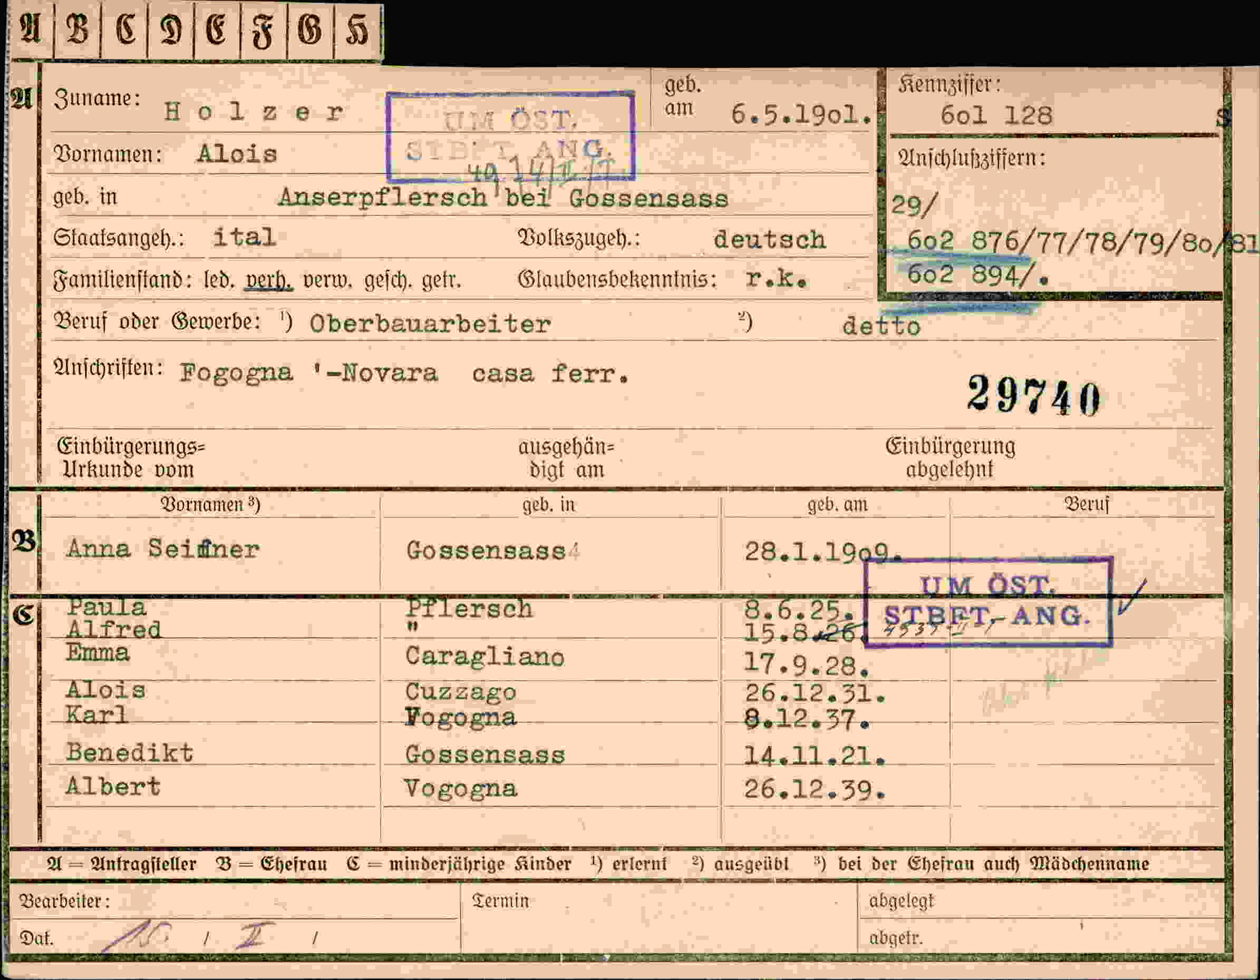Click child name 'Alois' in section C
The image size is (1260, 980).
[x=105, y=690]
